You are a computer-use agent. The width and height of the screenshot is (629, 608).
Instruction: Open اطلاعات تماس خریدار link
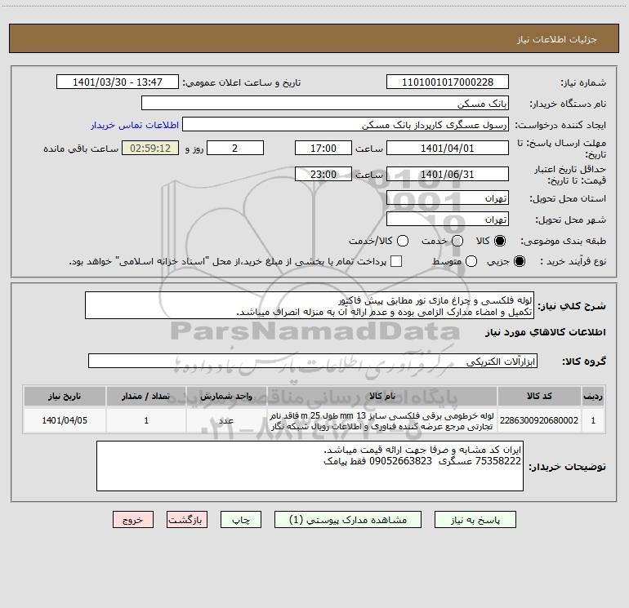tap(135, 125)
